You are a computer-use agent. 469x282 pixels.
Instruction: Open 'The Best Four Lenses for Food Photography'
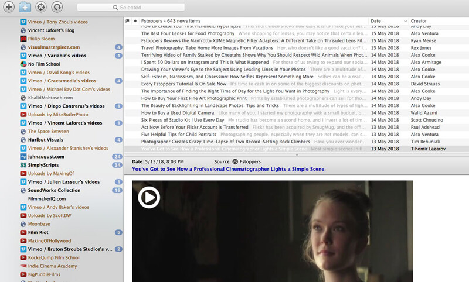pos(188,33)
